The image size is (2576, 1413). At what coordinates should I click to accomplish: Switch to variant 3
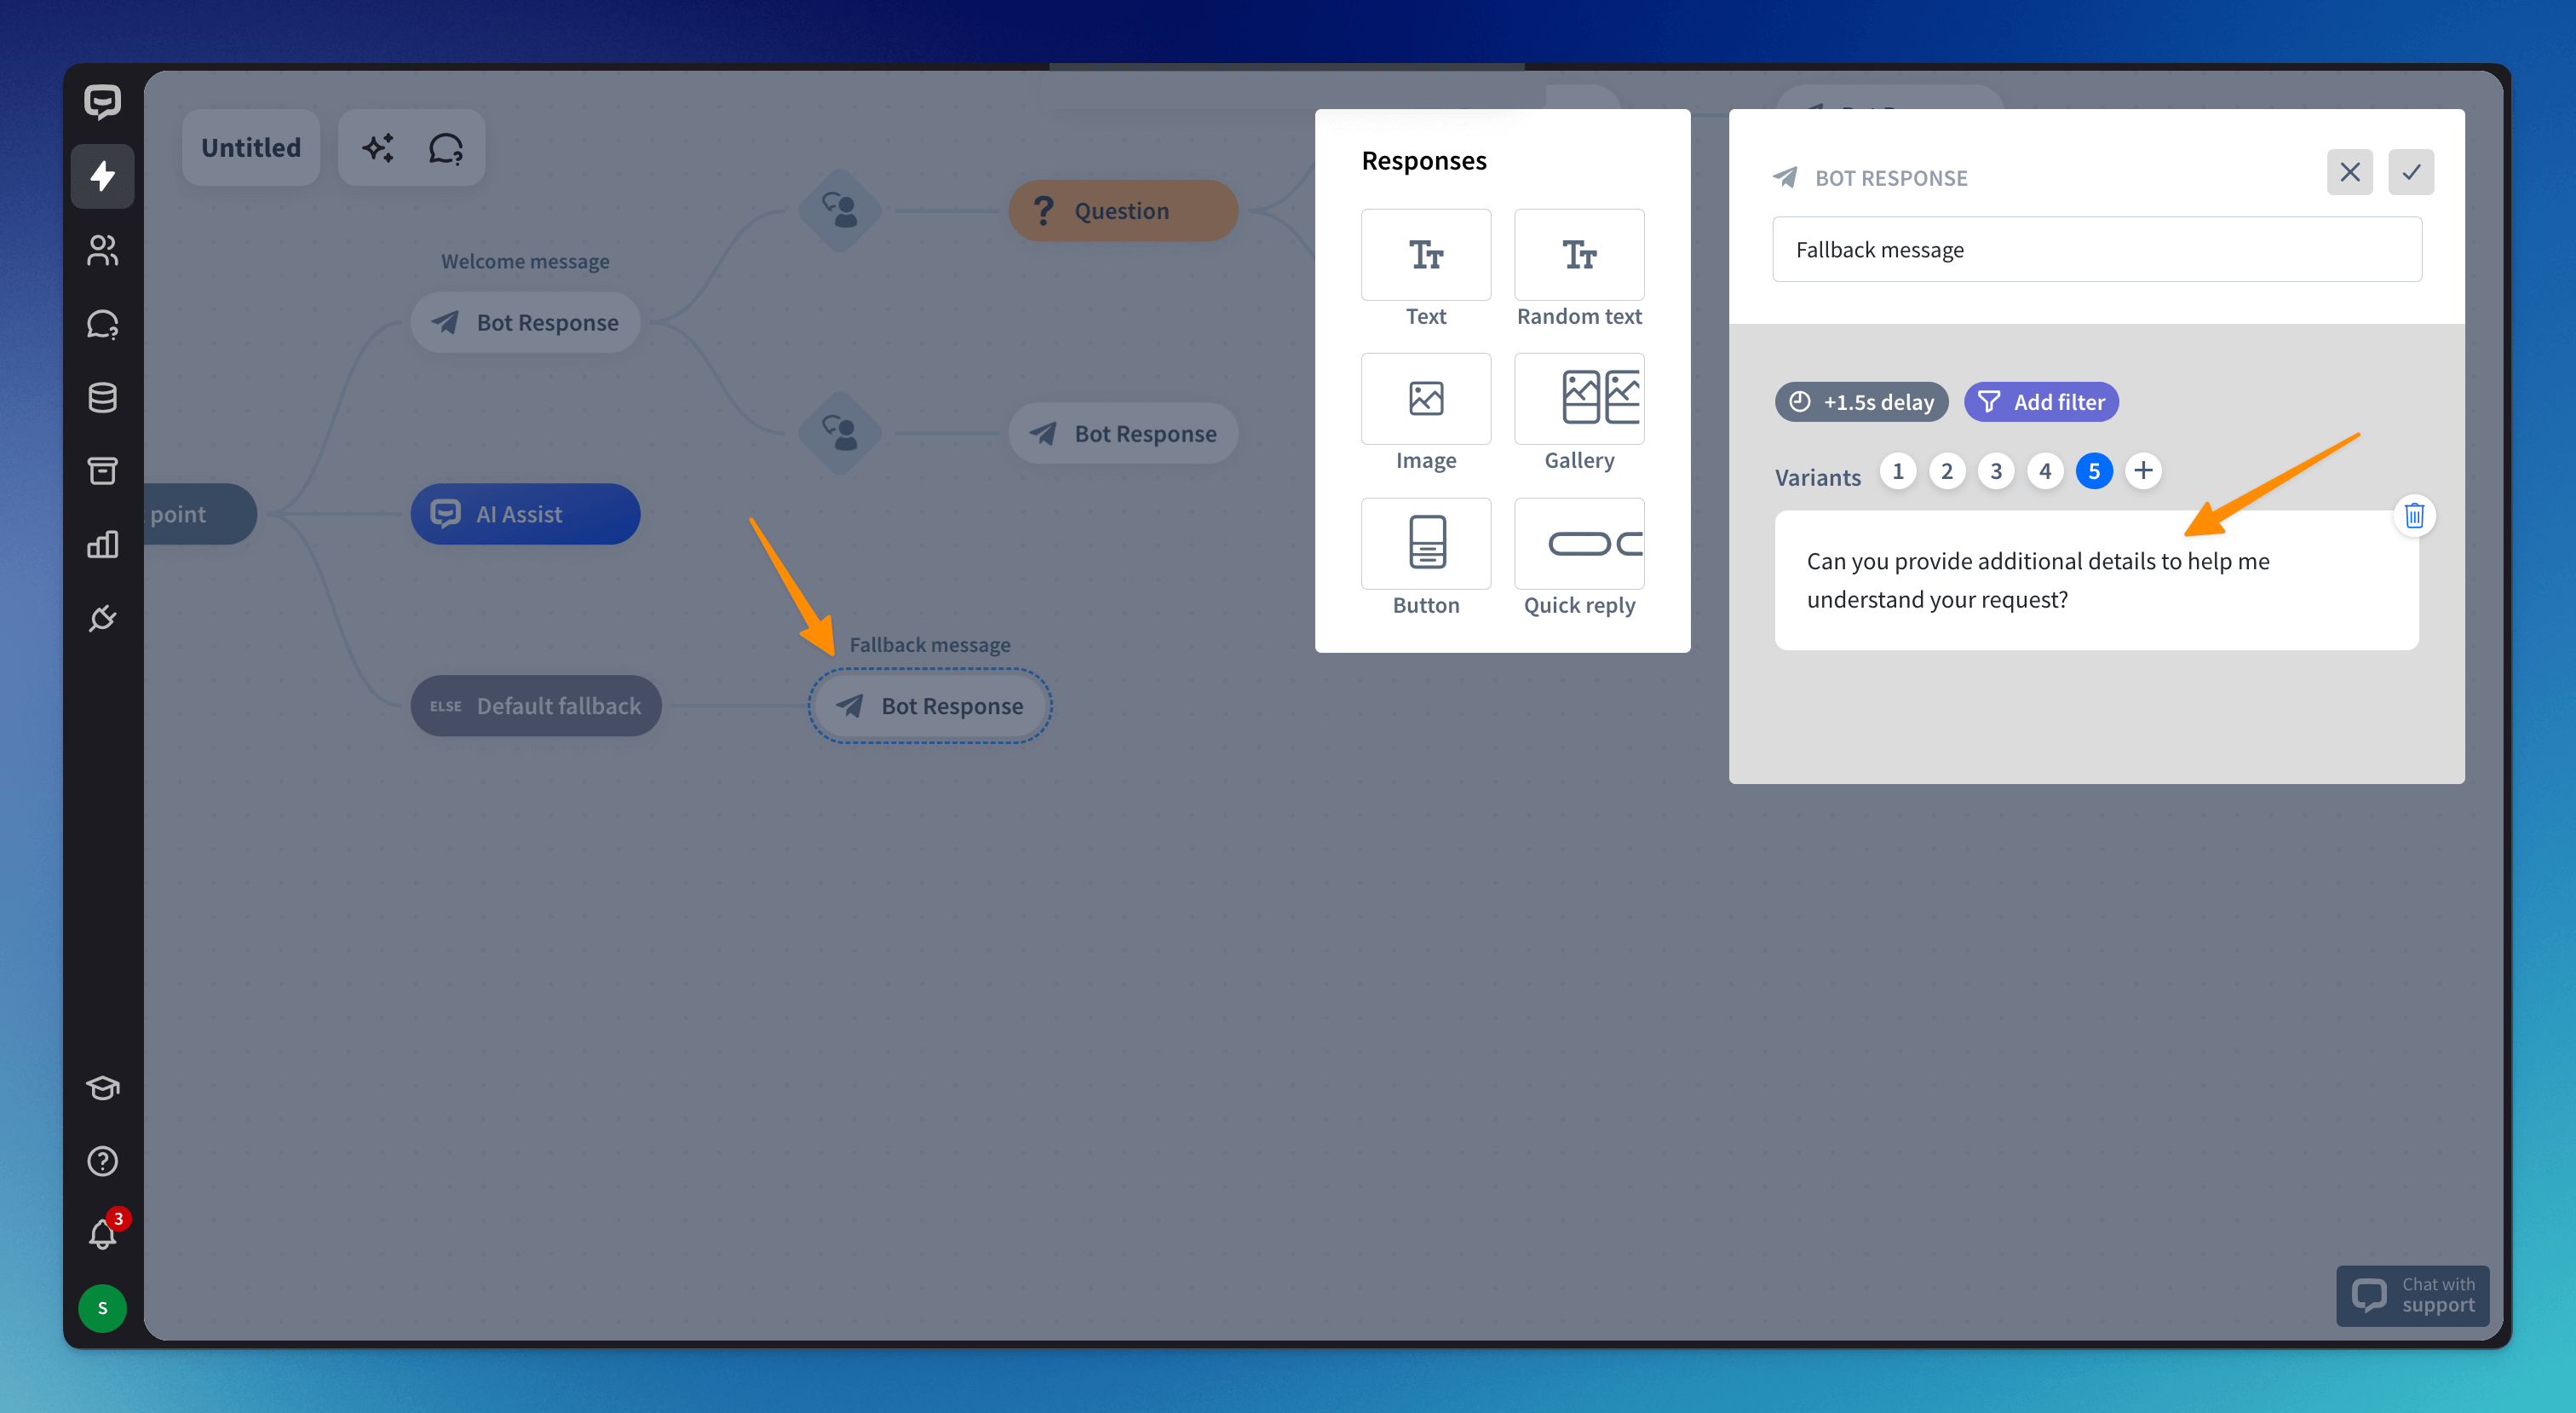click(1995, 471)
